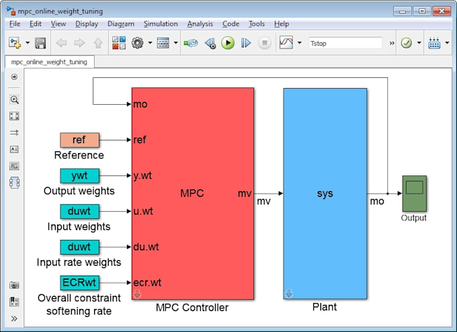457x332 pixels.
Task: Open the Diagram menu
Action: tap(121, 24)
